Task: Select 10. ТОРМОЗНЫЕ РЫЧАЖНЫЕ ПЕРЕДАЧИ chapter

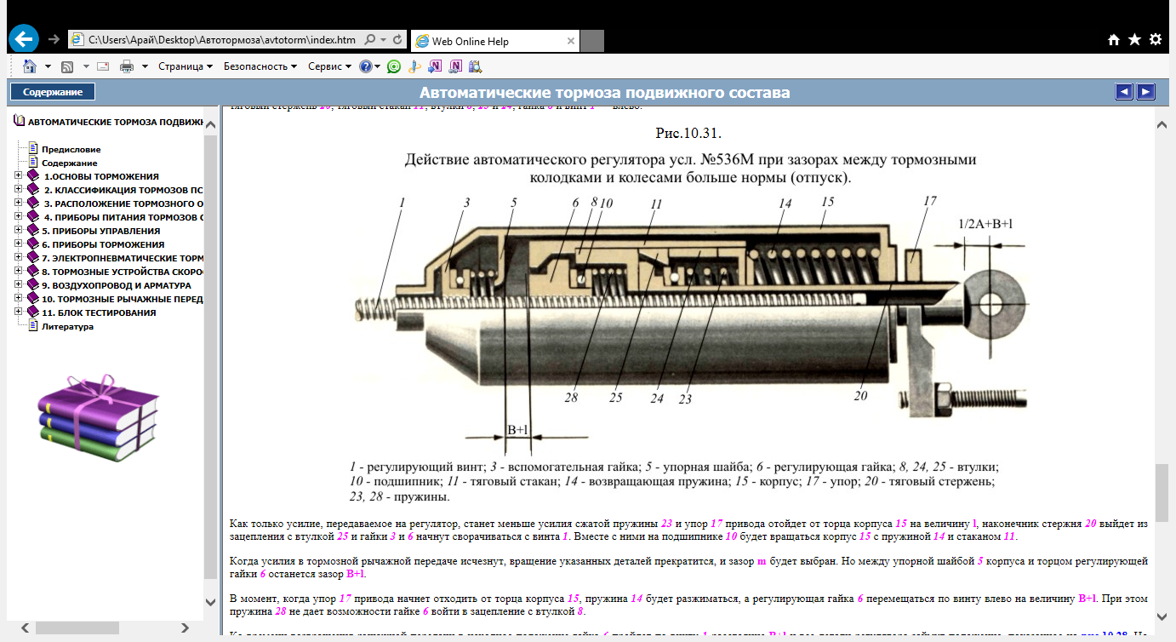Action: click(123, 299)
